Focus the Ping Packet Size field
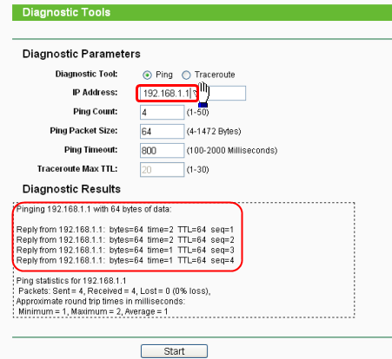Image resolution: width=392 pixels, height=359 pixels. [x=162, y=131]
